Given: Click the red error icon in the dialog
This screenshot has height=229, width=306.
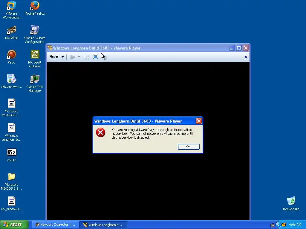Looking at the screenshot, I should pos(100,132).
